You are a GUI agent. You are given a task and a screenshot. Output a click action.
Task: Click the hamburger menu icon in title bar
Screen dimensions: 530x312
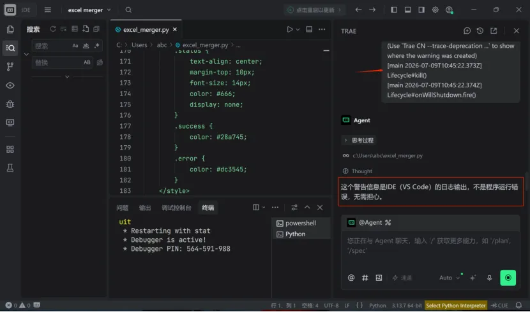[48, 10]
